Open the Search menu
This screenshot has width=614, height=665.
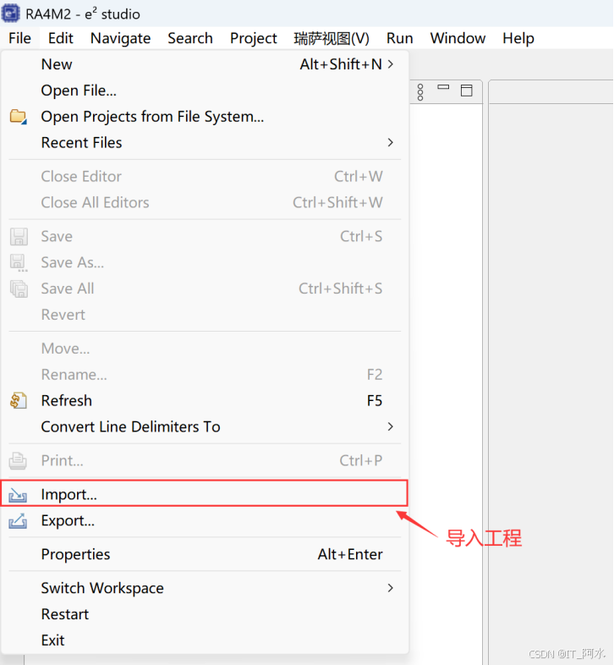tap(190, 38)
